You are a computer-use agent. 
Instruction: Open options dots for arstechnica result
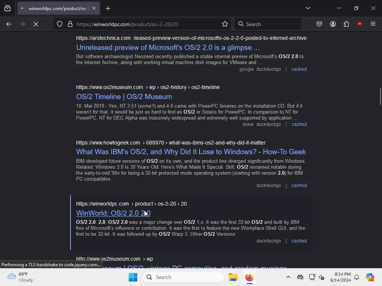pyautogui.click(x=286, y=69)
